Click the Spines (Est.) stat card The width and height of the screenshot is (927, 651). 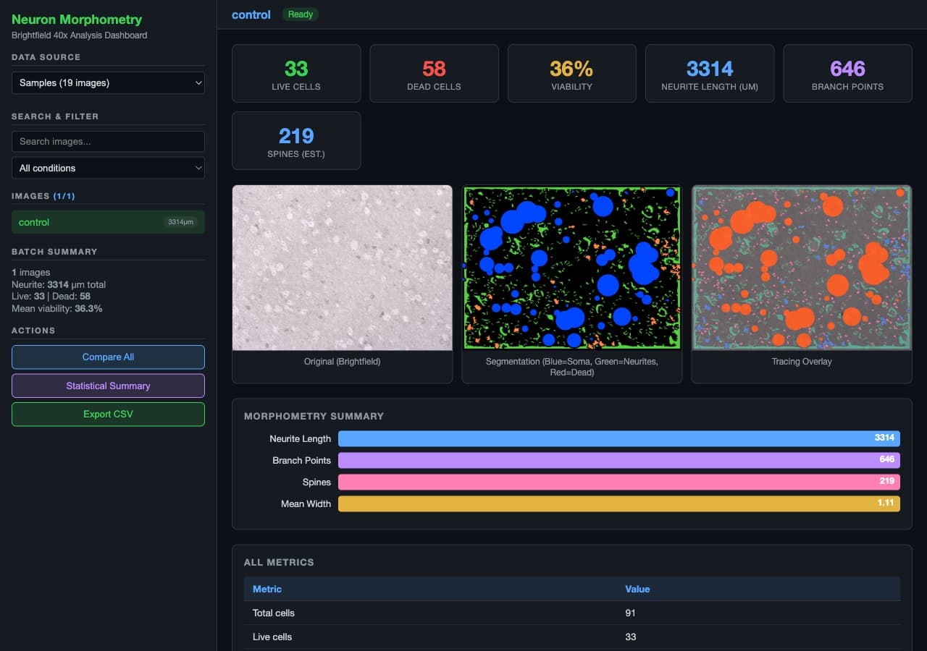(296, 140)
